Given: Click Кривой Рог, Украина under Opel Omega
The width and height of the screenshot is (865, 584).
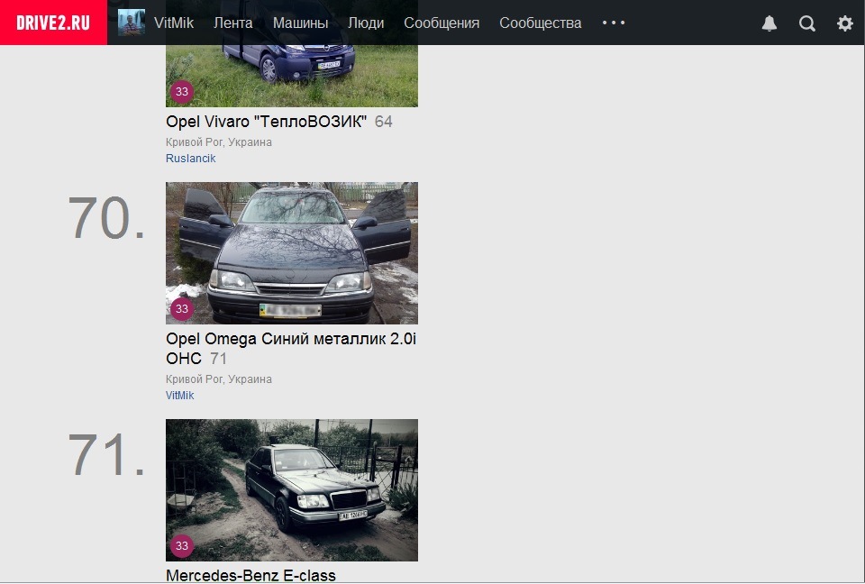Looking at the screenshot, I should 219,379.
